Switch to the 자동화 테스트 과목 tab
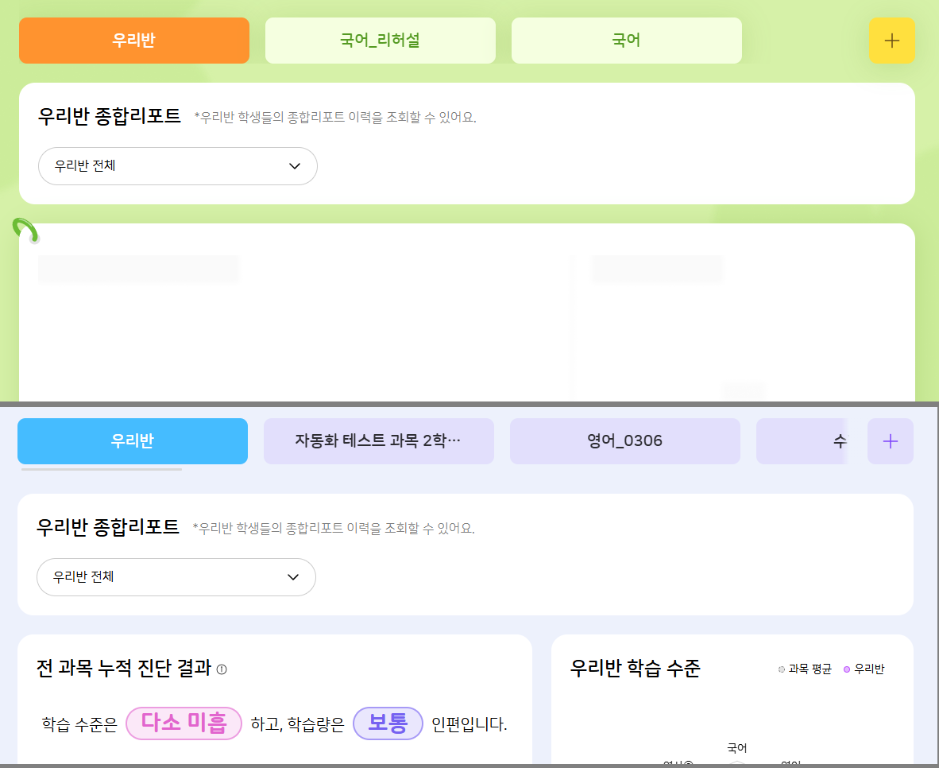Image resolution: width=939 pixels, height=768 pixels. pyautogui.click(x=378, y=441)
